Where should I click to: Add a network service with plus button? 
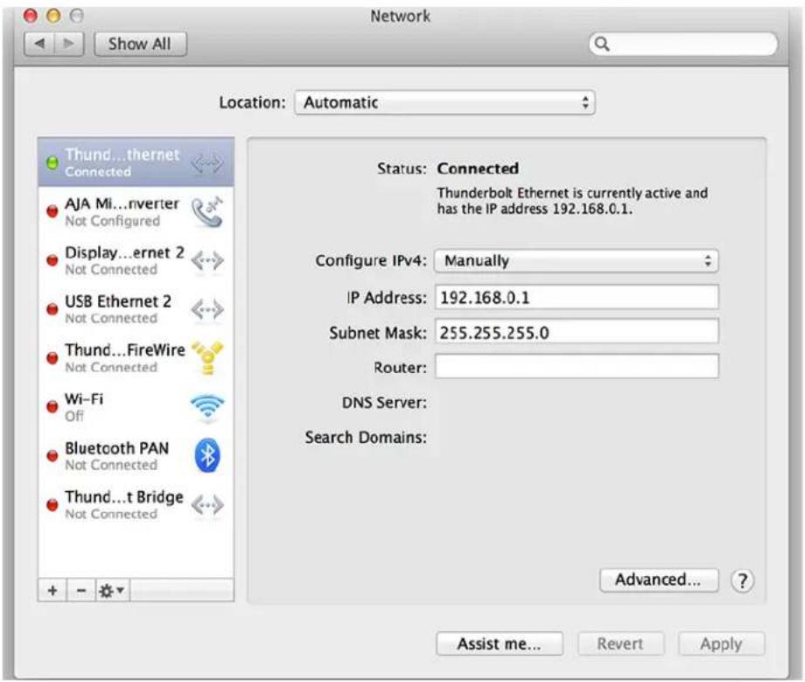click(x=52, y=590)
